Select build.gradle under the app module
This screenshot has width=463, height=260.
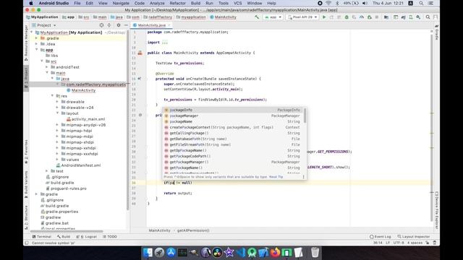coord(62,183)
